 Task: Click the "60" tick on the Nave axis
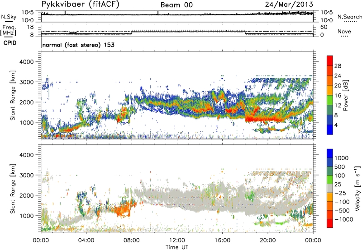(324, 27)
